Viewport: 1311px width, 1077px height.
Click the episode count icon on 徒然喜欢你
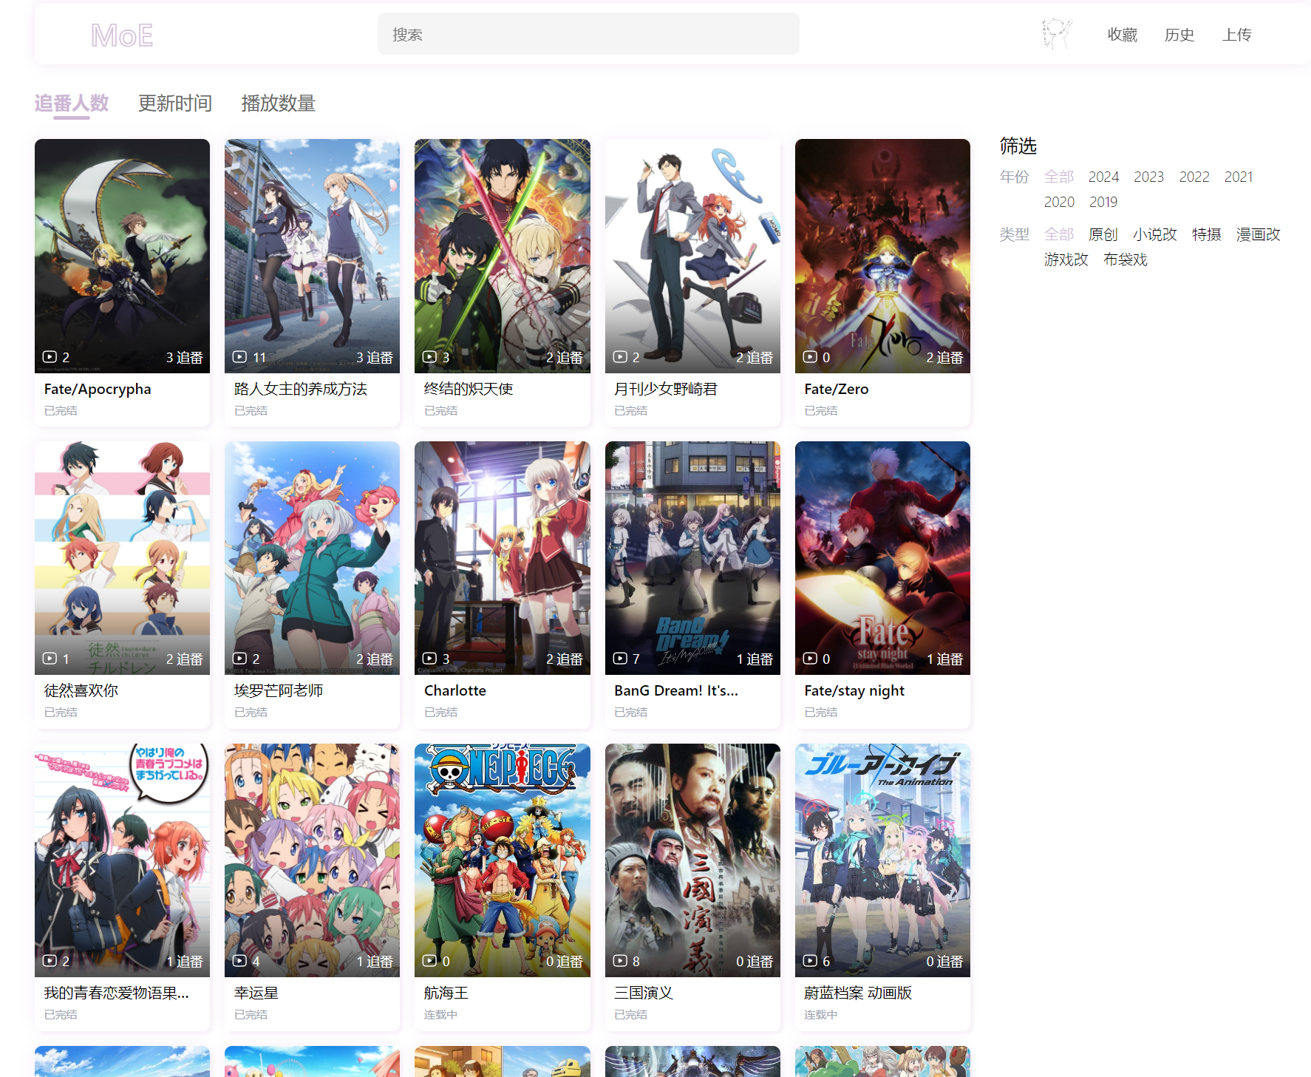click(50, 659)
